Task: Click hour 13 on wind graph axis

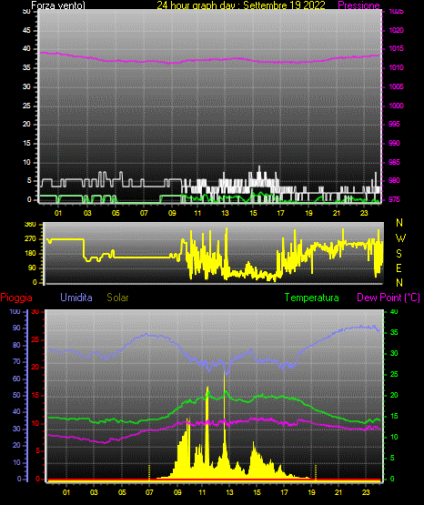Action: (x=225, y=213)
